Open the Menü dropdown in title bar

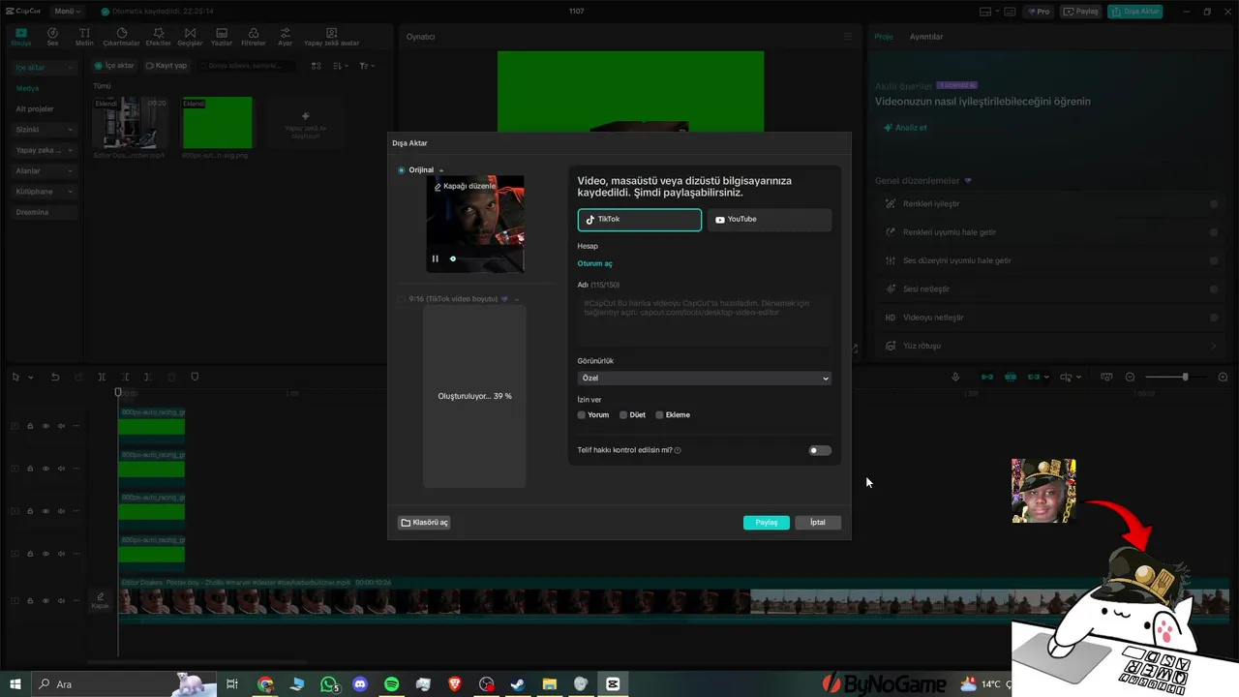tap(68, 12)
